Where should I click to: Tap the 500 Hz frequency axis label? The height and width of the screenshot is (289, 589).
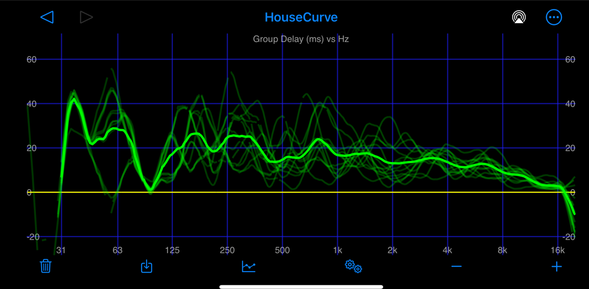pos(282,251)
